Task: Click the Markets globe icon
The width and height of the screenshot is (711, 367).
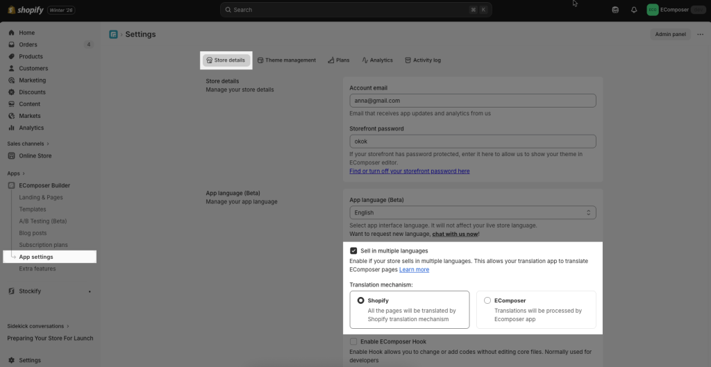Action: (12, 116)
